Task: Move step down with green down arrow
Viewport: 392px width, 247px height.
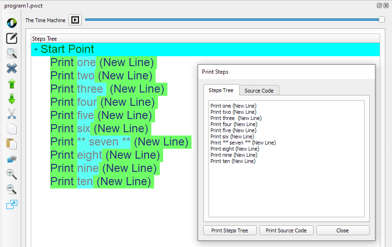Action: pos(12,99)
